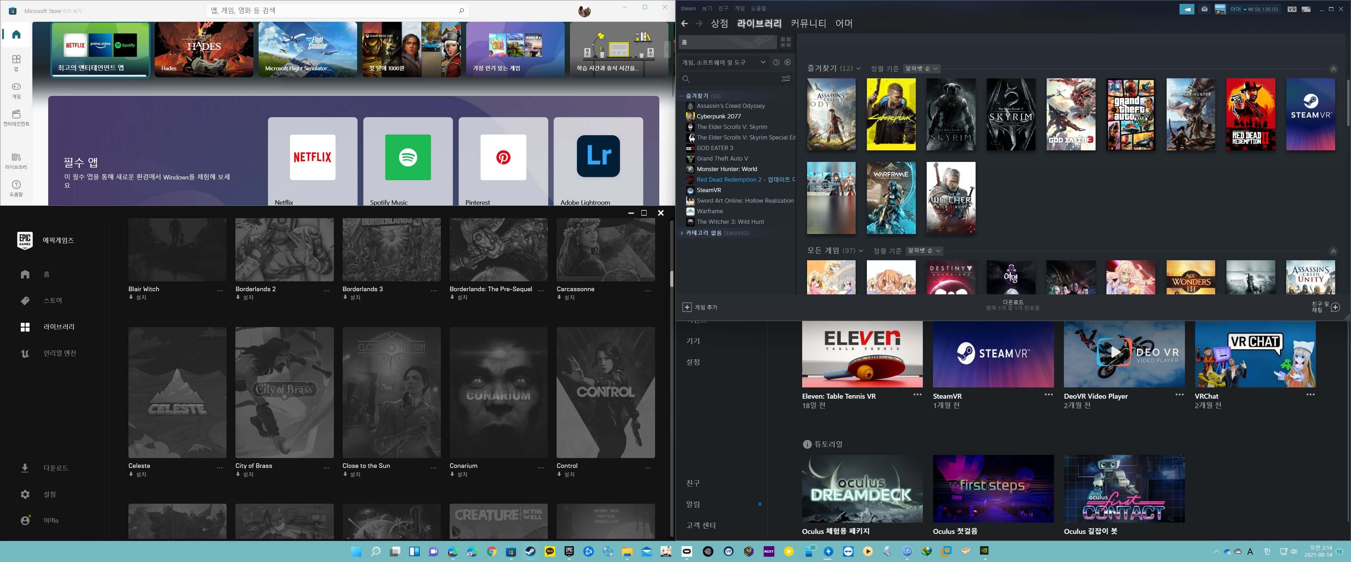Open the Netflix app tile
The width and height of the screenshot is (1351, 562).
click(x=312, y=161)
